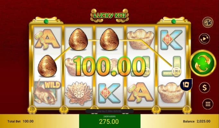
Task: Click the 100.00 win amount overlay
Action: pos(109,66)
